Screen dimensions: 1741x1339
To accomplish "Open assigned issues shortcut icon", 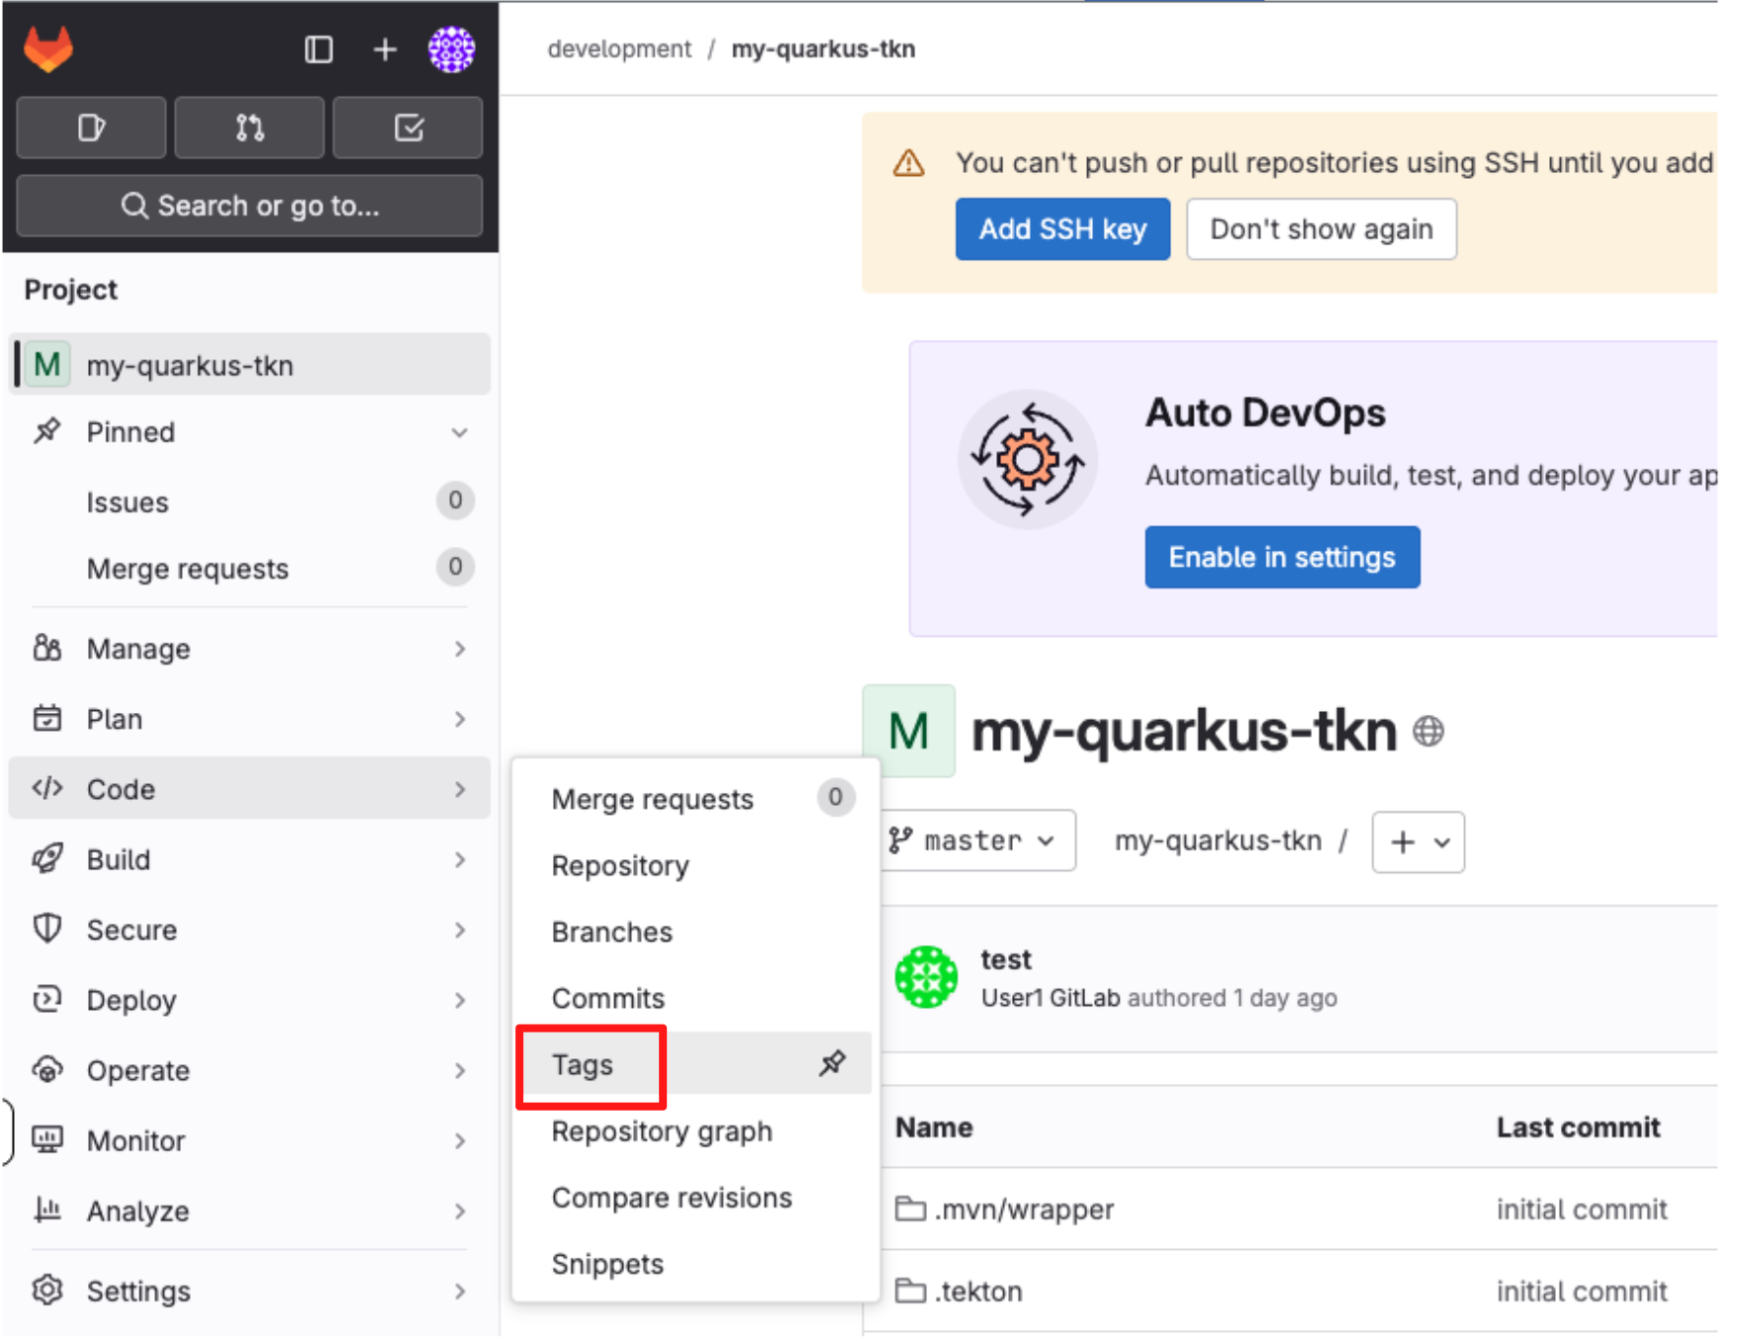I will pyautogui.click(x=91, y=128).
